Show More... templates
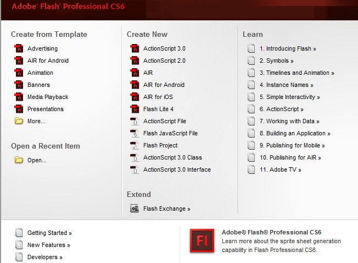Viewport: 358px width, 263px height. pos(36,121)
